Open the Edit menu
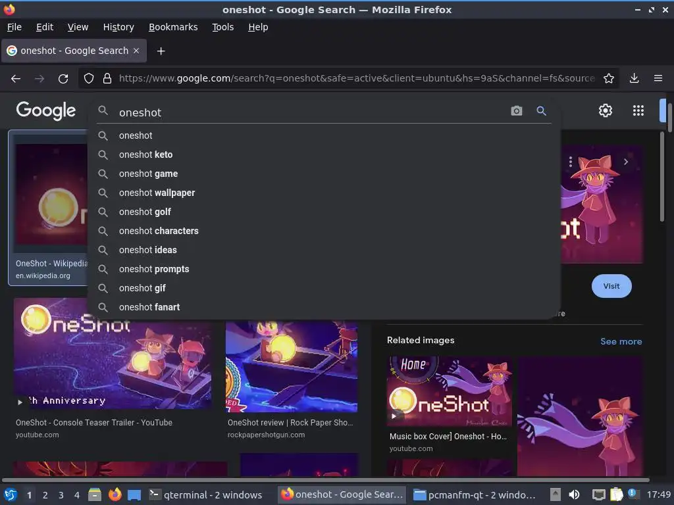 45,27
